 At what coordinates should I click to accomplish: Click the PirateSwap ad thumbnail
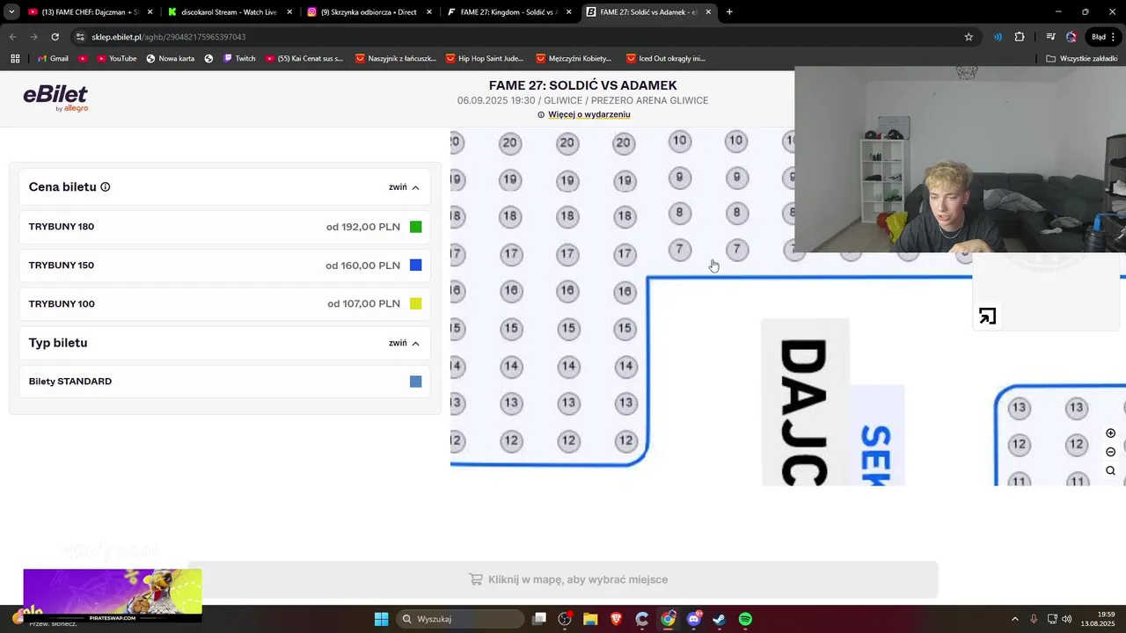click(x=113, y=595)
